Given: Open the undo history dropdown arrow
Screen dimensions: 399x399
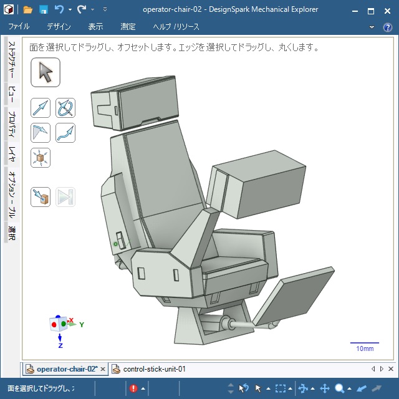Looking at the screenshot, I should point(70,10).
